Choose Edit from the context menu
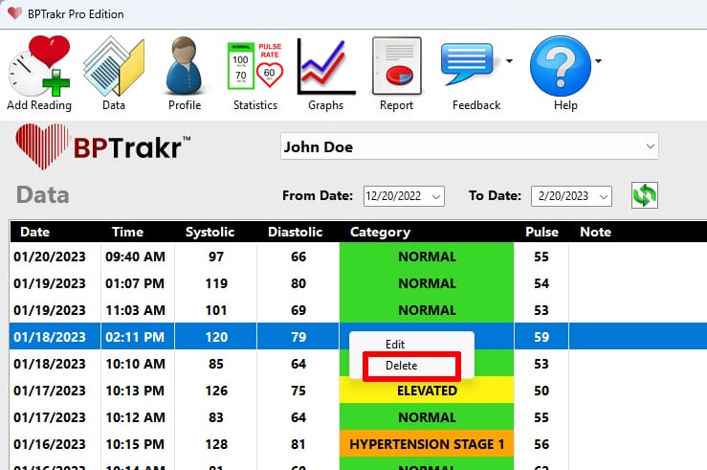 coord(394,344)
